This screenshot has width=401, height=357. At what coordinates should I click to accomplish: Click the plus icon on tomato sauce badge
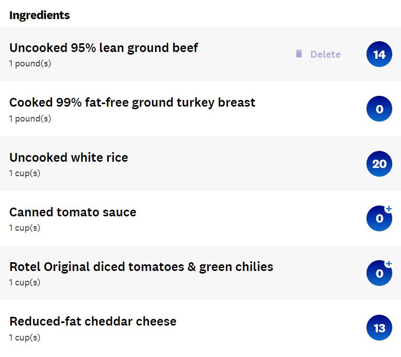pyautogui.click(x=389, y=209)
